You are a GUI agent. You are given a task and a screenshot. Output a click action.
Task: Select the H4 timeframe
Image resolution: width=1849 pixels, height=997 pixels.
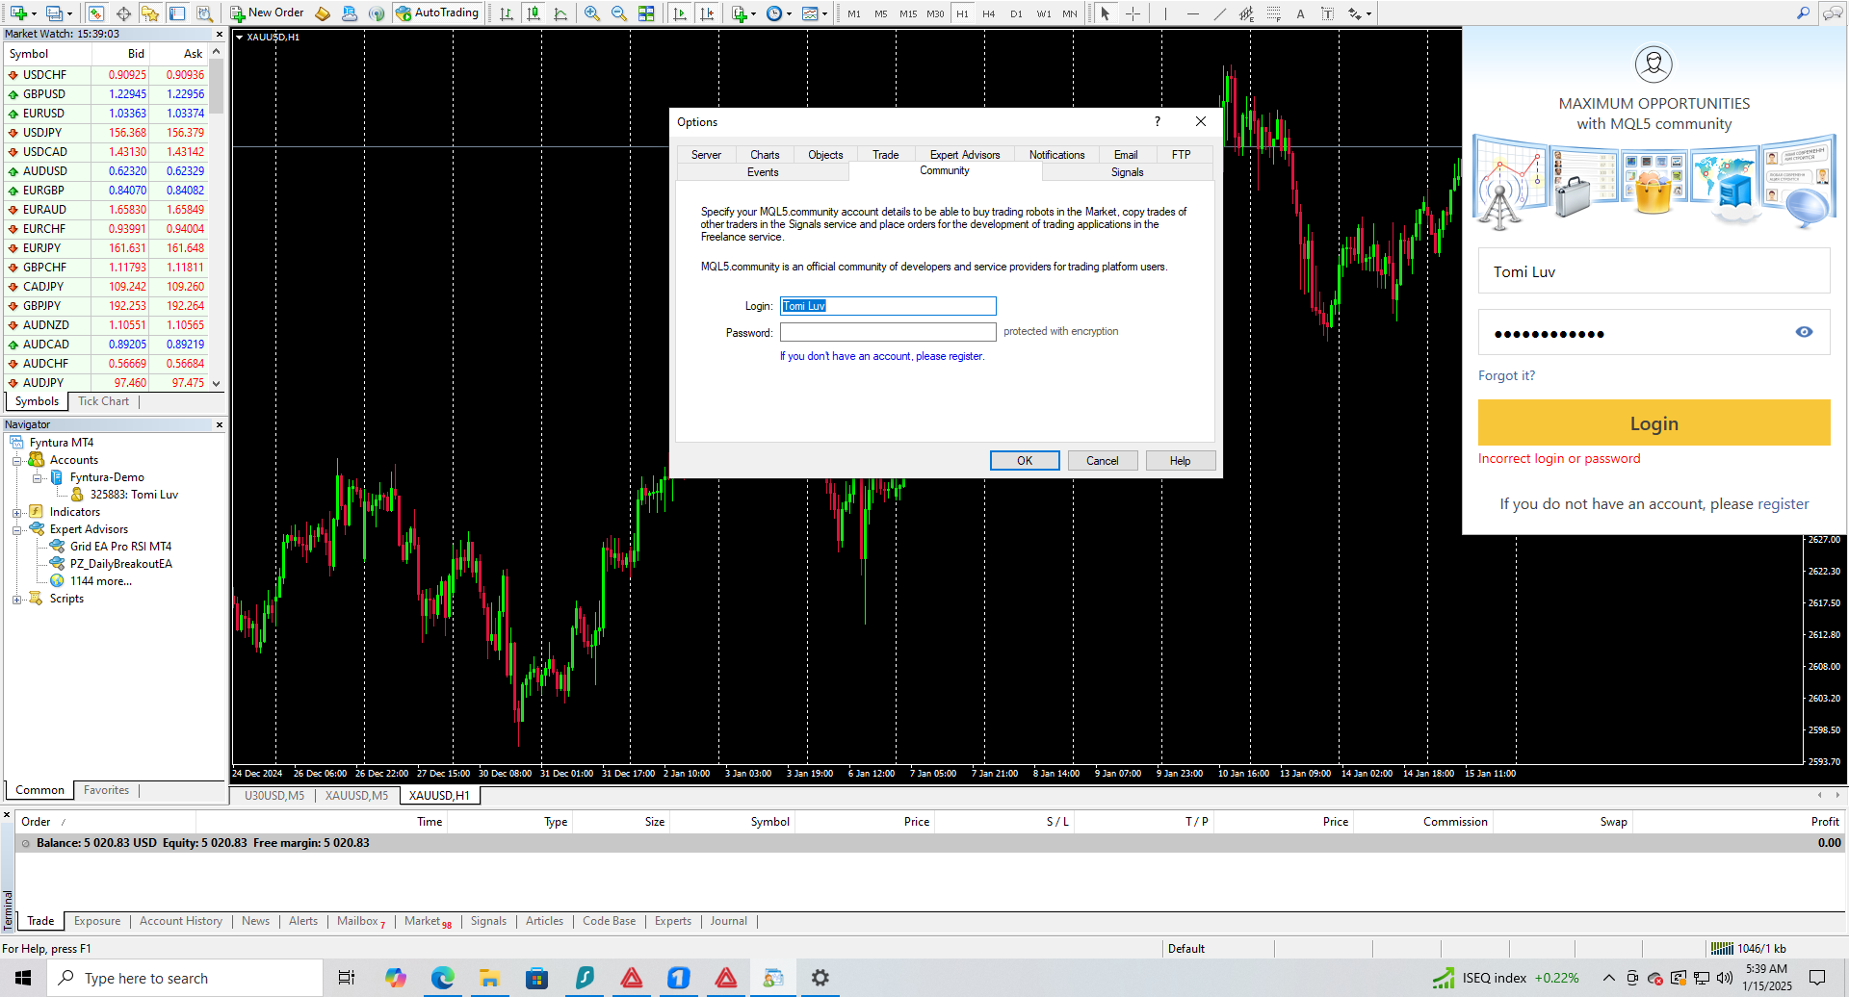[x=988, y=13]
